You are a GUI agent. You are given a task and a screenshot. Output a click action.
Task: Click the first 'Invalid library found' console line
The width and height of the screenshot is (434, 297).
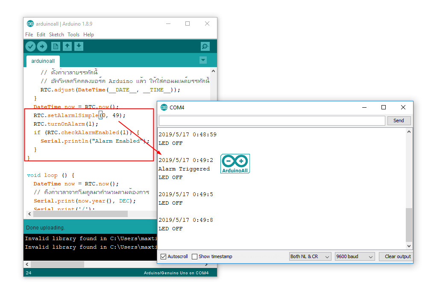click(91, 238)
